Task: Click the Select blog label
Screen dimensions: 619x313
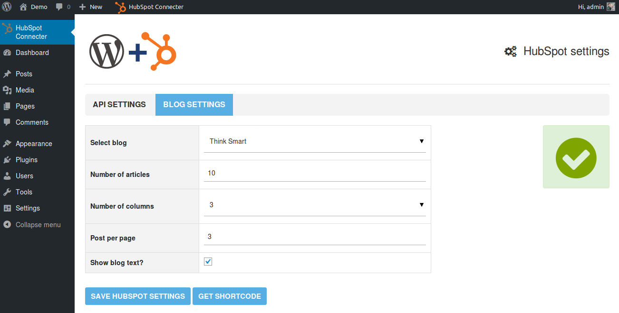Action: (108, 143)
